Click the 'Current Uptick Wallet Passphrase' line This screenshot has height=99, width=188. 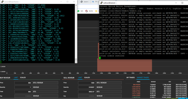(x=118, y=6)
